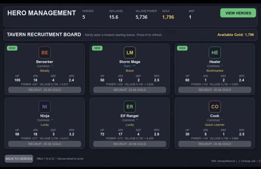Click the J: Change Job hint
The image size is (261, 169).
[x=247, y=161]
